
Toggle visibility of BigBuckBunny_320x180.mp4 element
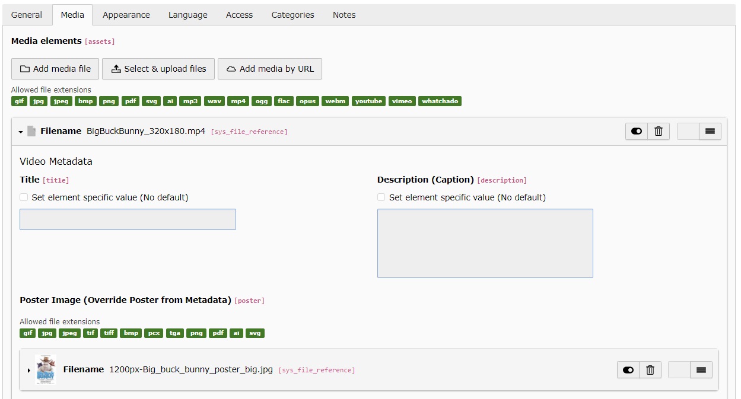coord(637,132)
